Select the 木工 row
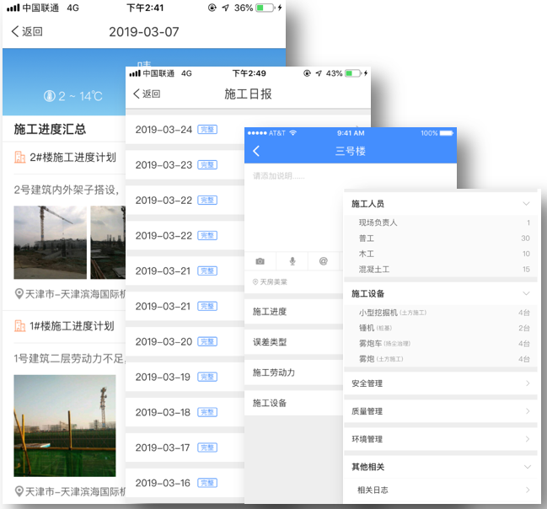This screenshot has width=547, height=509. 441,254
